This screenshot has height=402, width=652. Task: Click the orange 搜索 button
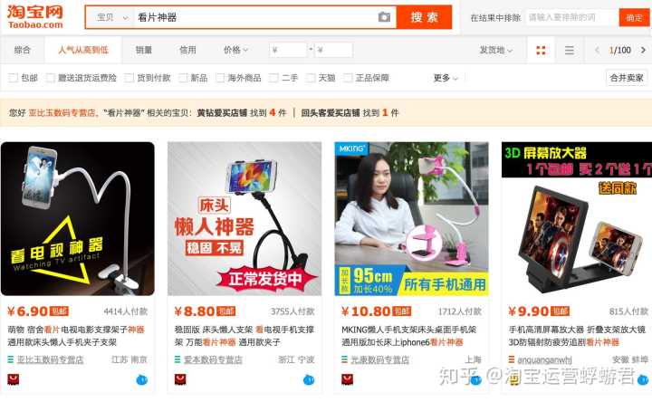424,17
